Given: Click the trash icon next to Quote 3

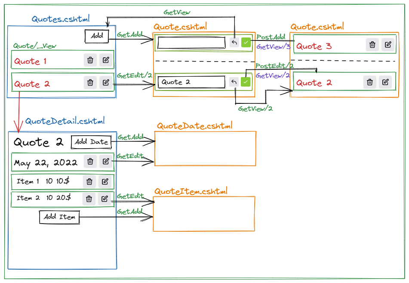Looking at the screenshot, I should (x=372, y=44).
